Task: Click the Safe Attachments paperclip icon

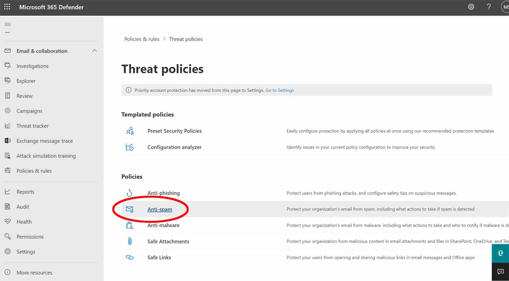Action: tap(130, 241)
